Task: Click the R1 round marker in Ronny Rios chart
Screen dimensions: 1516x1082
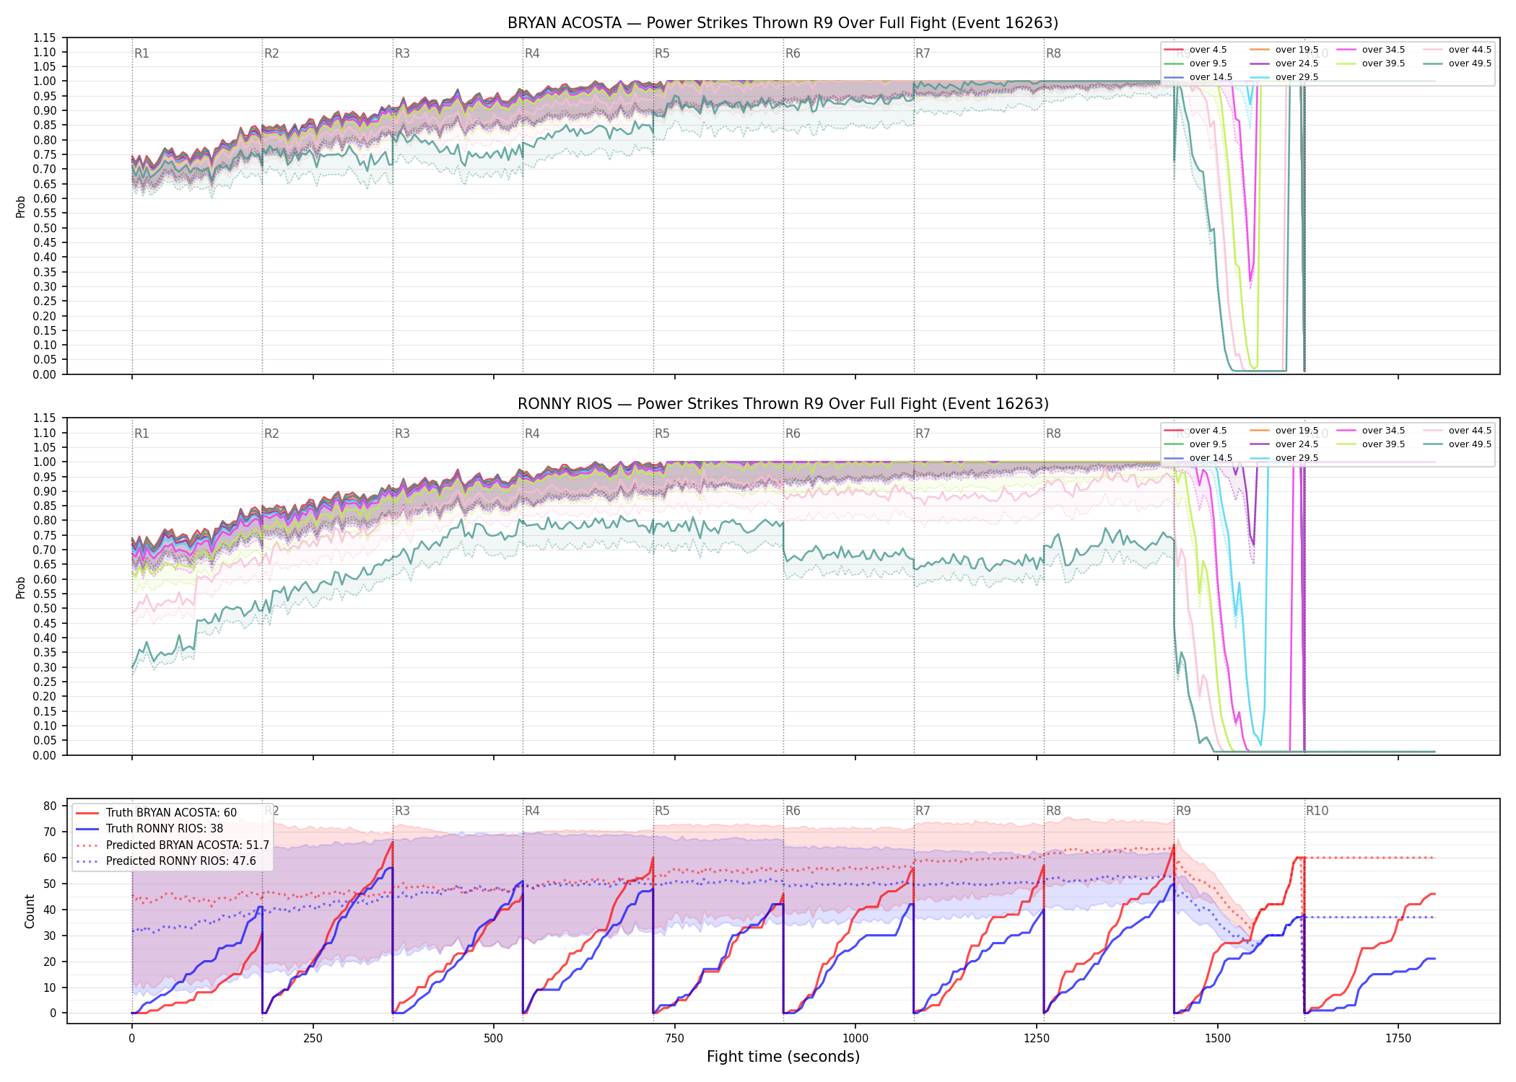Action: (x=141, y=434)
